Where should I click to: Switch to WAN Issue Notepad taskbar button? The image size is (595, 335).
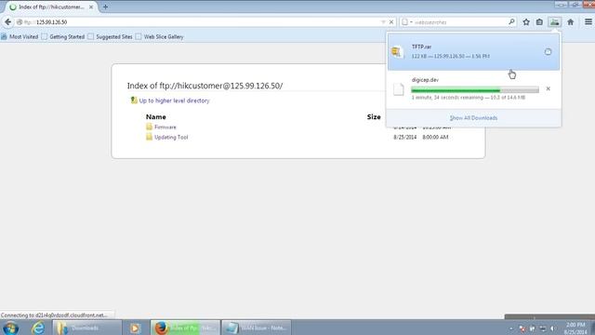(x=257, y=328)
